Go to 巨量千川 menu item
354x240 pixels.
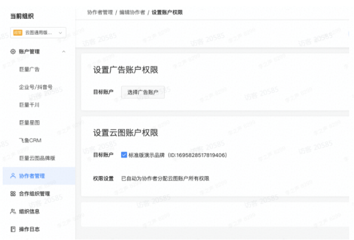[29, 105]
